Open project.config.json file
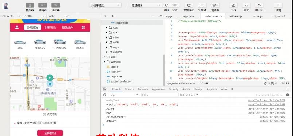 point(121,81)
